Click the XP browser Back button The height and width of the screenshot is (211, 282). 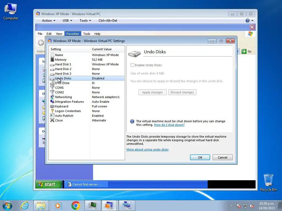[41, 43]
